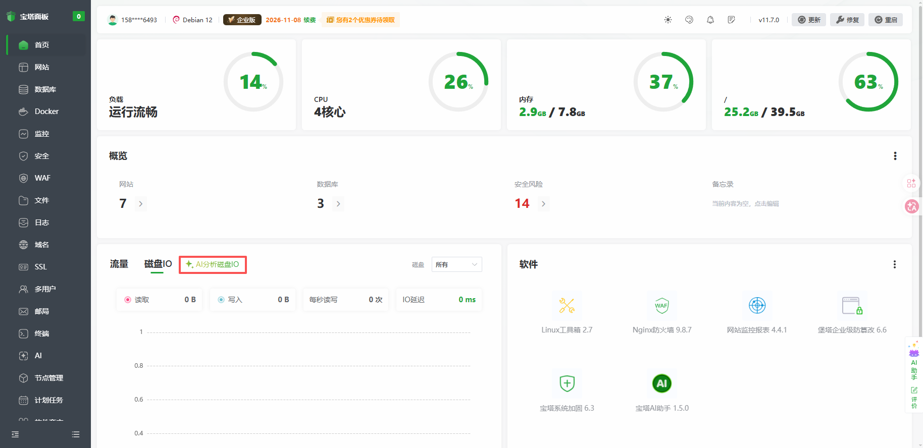Click the 备忘录 empty memo text
The image size is (923, 448).
click(745, 204)
